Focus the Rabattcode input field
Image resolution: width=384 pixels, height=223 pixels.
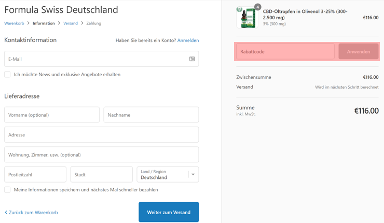tap(285, 52)
